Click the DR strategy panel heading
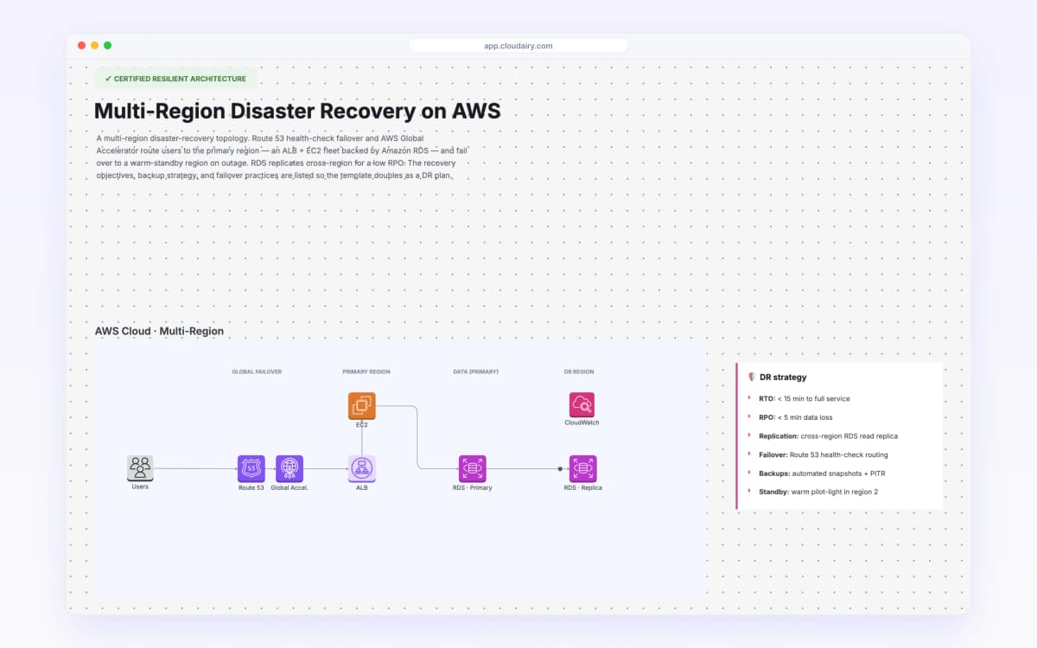This screenshot has width=1037, height=648. click(x=783, y=377)
